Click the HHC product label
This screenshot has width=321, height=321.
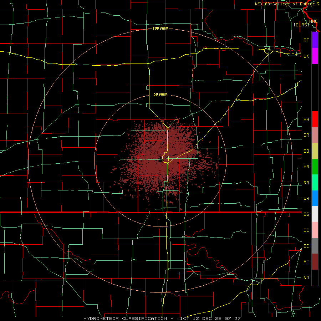[313, 21]
